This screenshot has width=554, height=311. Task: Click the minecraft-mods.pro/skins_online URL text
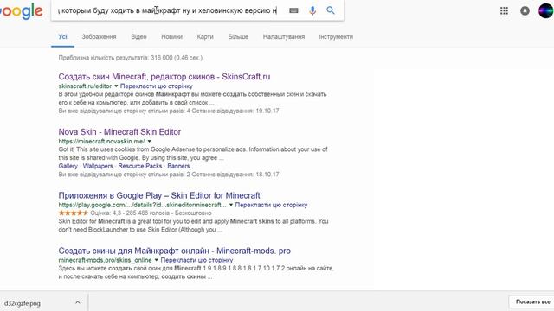point(105,260)
